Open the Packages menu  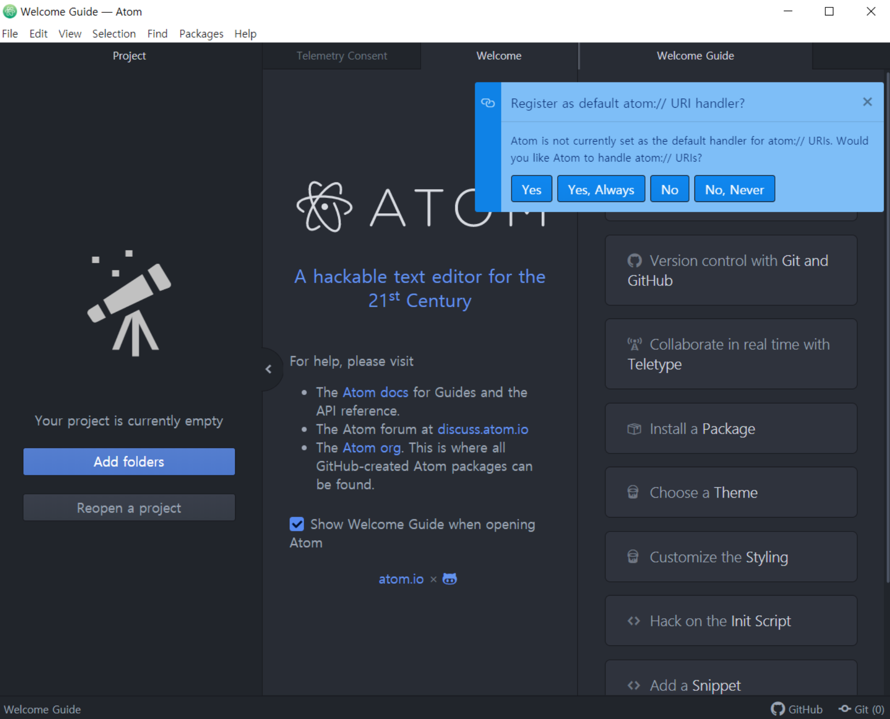(201, 34)
